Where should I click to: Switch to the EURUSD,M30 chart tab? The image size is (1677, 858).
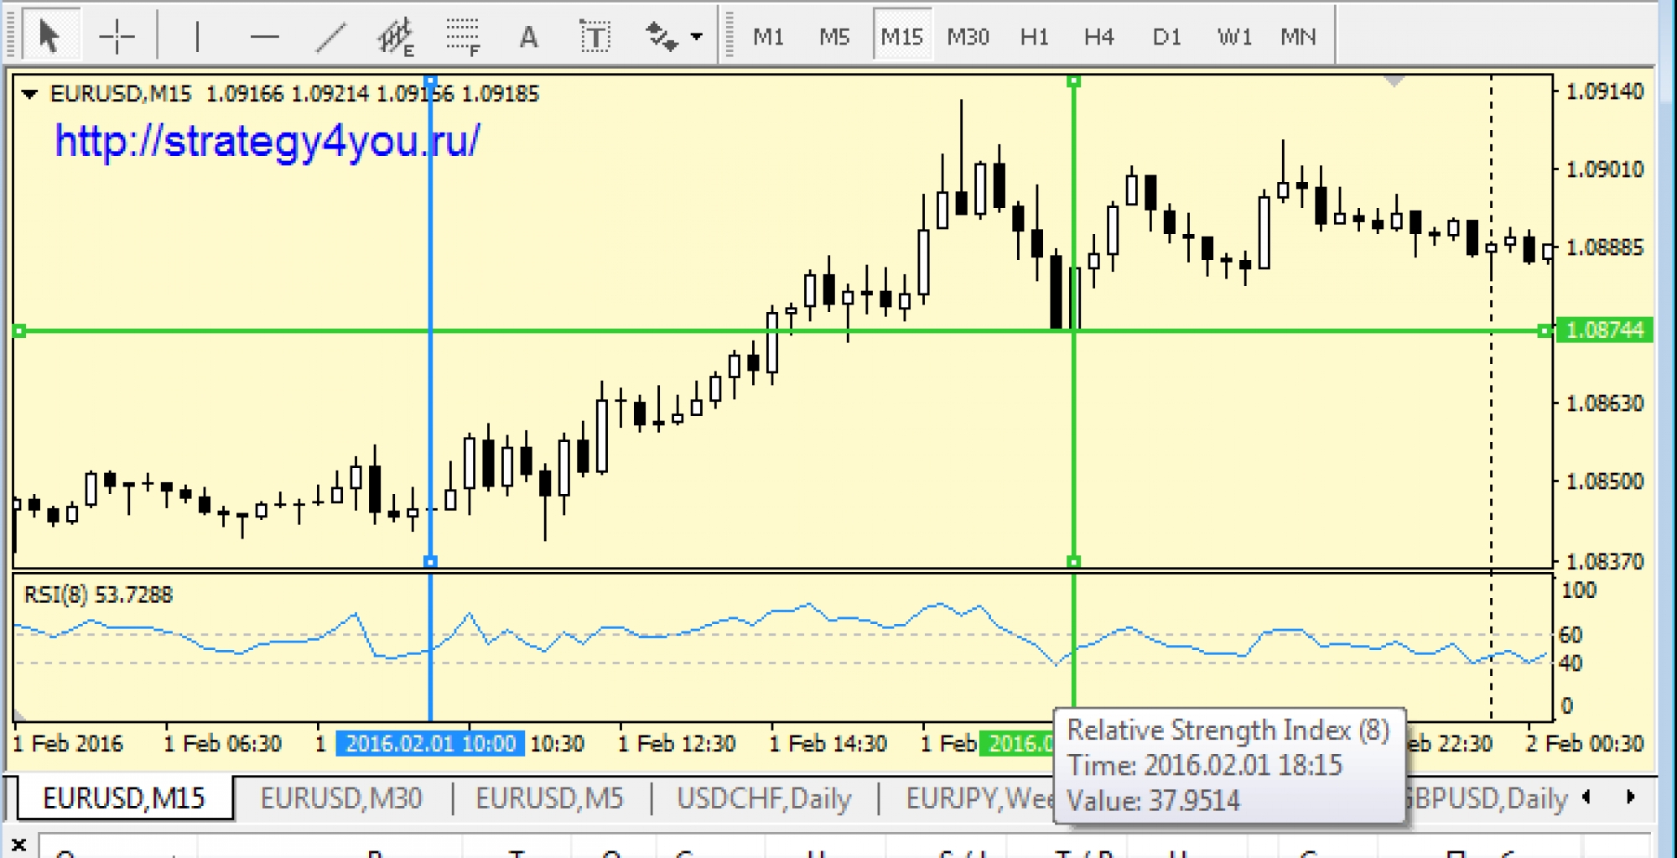[341, 798]
